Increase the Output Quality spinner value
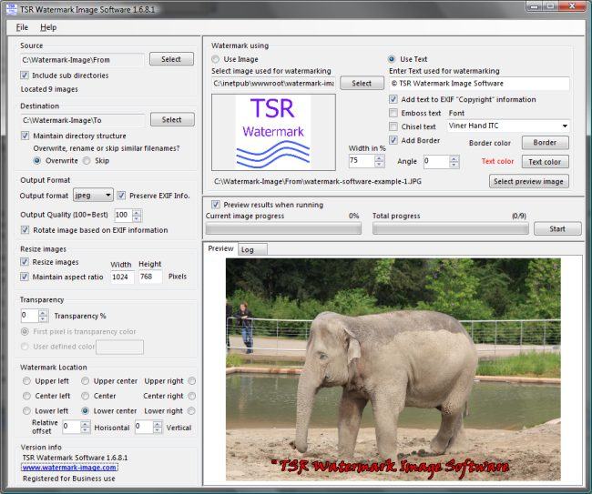592x494 pixels. (x=138, y=212)
